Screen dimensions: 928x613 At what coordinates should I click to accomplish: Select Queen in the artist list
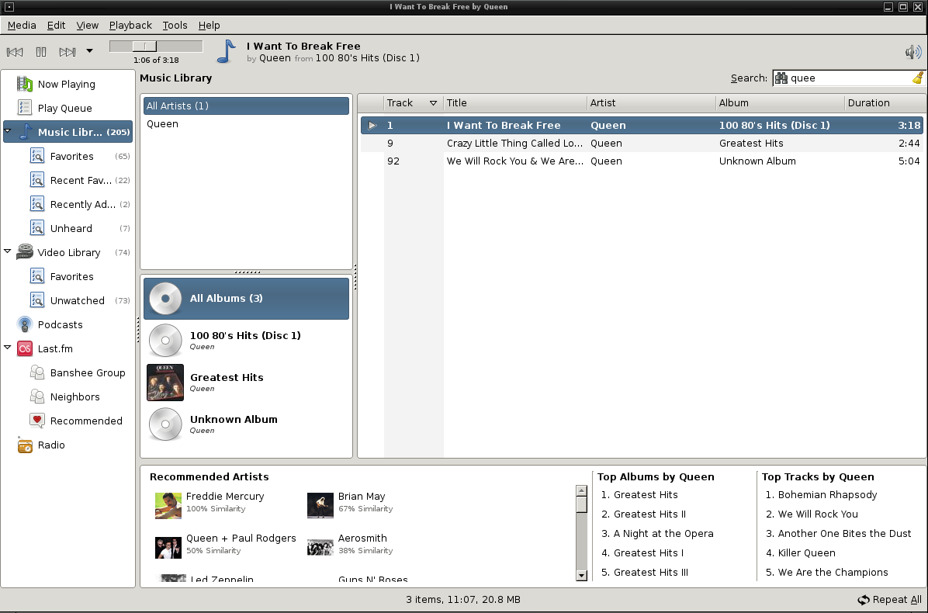coord(246,123)
